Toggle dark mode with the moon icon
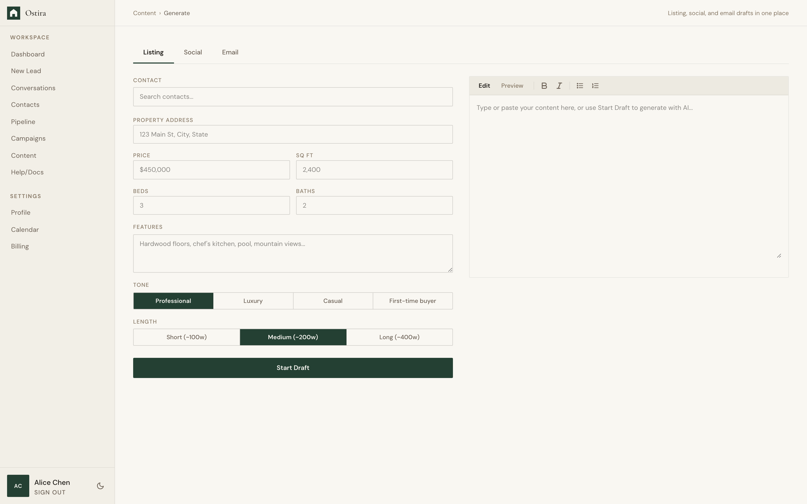Image resolution: width=807 pixels, height=504 pixels. click(100, 486)
